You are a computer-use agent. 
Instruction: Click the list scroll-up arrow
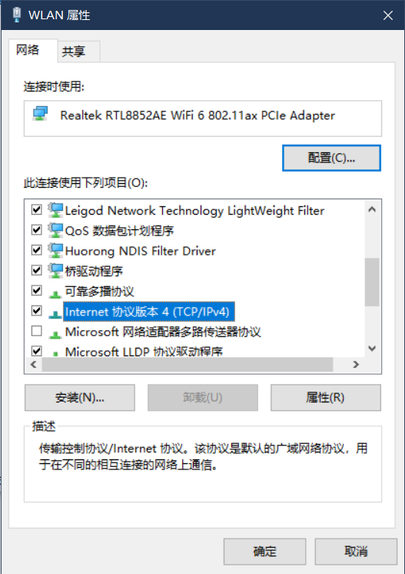click(372, 209)
